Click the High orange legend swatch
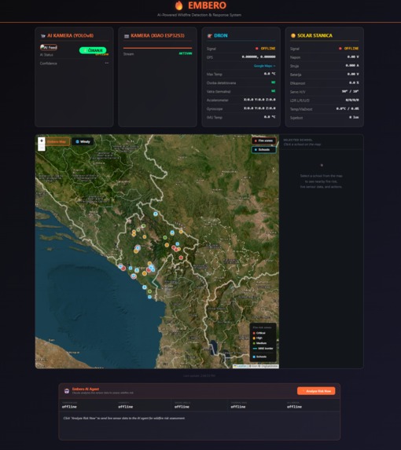Image resolution: width=401 pixels, height=450 pixels. (x=254, y=338)
